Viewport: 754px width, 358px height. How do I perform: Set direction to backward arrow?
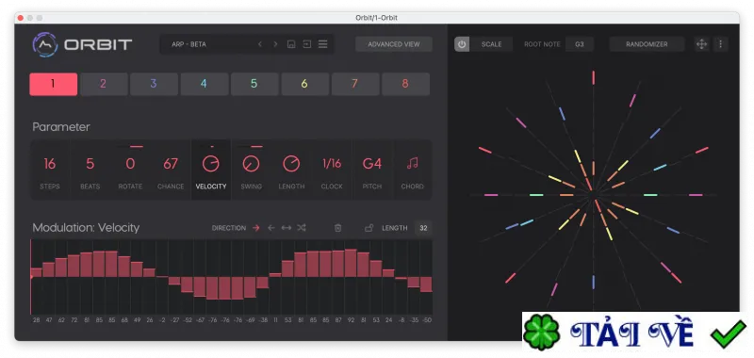click(271, 228)
